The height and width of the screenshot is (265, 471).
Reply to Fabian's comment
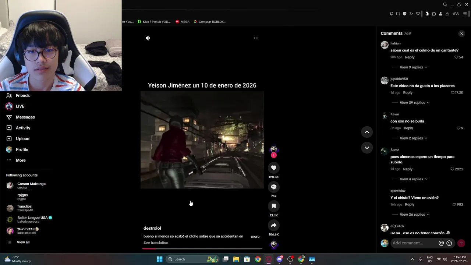[410, 57]
